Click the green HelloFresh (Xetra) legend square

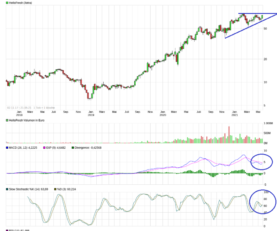[7, 3]
